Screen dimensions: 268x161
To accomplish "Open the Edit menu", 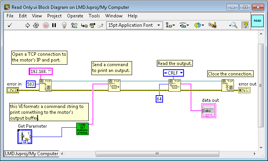I will pos(23,16).
